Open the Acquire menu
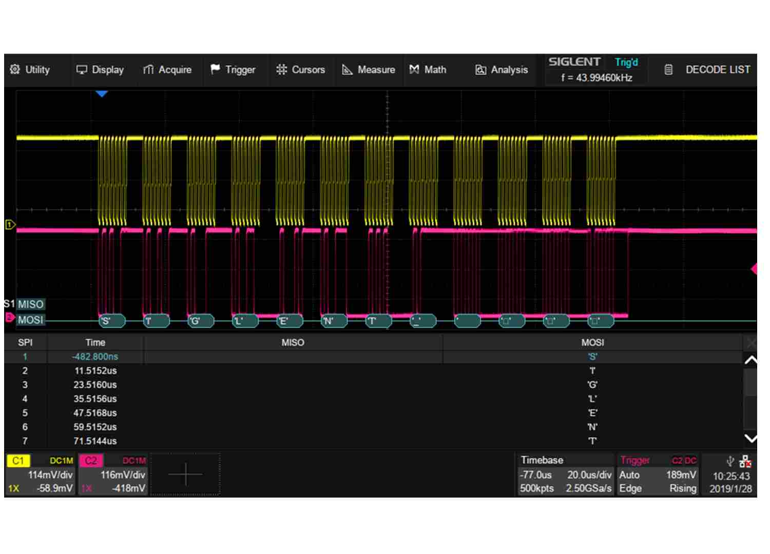This screenshot has width=770, height=554. click(x=167, y=70)
